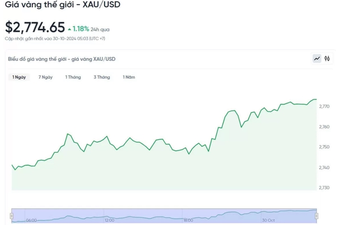The image size is (341, 225).
Task: Switch to candlestick chart view
Action: [327, 59]
